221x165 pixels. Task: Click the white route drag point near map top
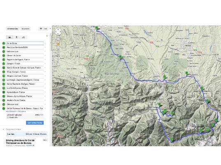tap(111, 44)
